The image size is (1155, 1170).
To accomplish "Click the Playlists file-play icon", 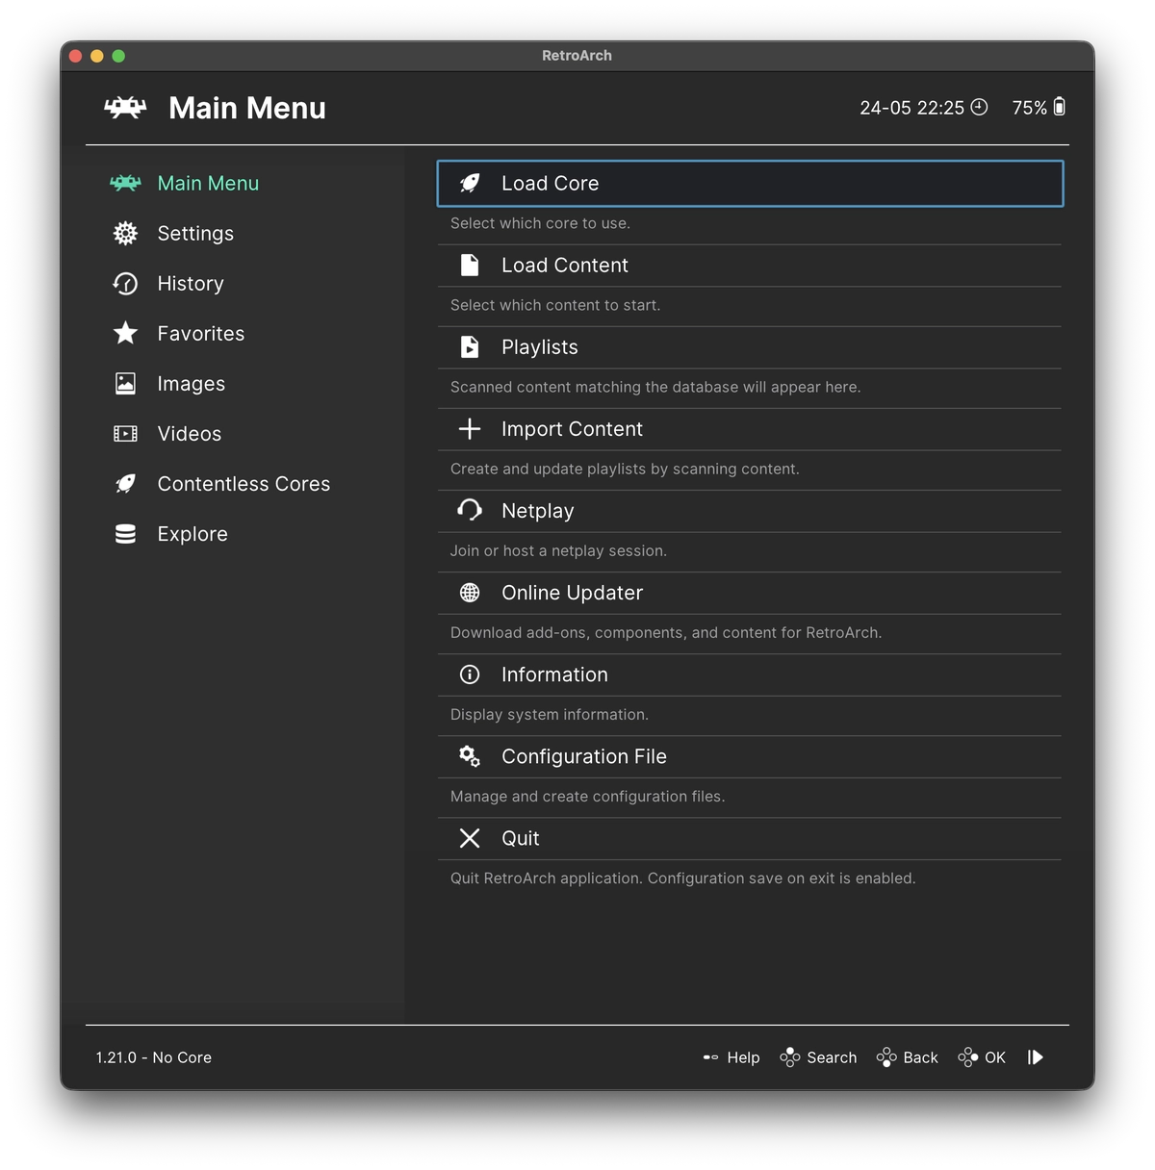I will pos(470,346).
